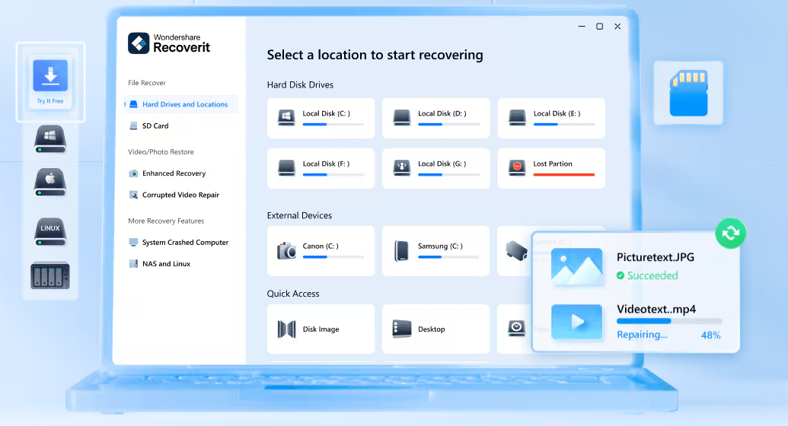Screen dimensions: 788x426
Task: Click the Local Disk (C:) Windows drive icon
Action: [x=286, y=118]
